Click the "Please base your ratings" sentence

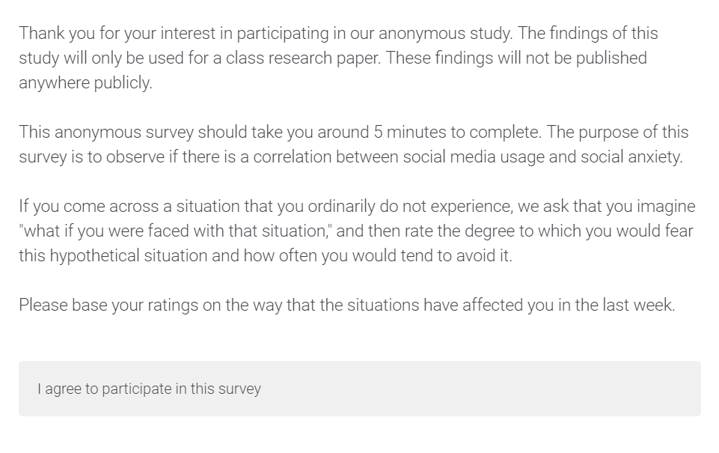(x=347, y=305)
